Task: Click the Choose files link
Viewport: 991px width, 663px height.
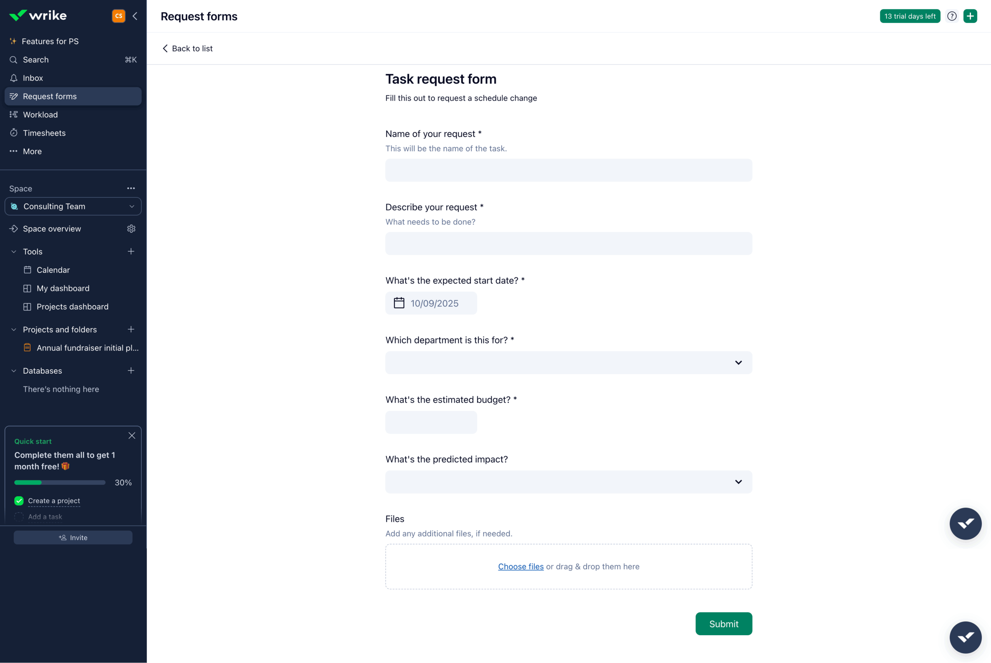Action: [520, 567]
